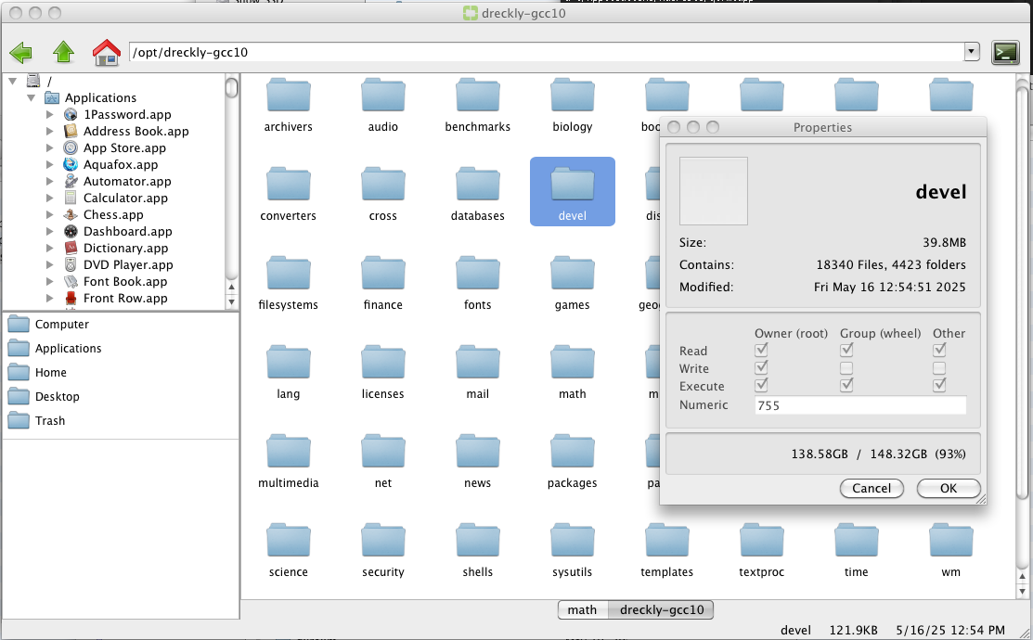Enable Other Write permission checkbox
The height and width of the screenshot is (640, 1033).
click(939, 368)
